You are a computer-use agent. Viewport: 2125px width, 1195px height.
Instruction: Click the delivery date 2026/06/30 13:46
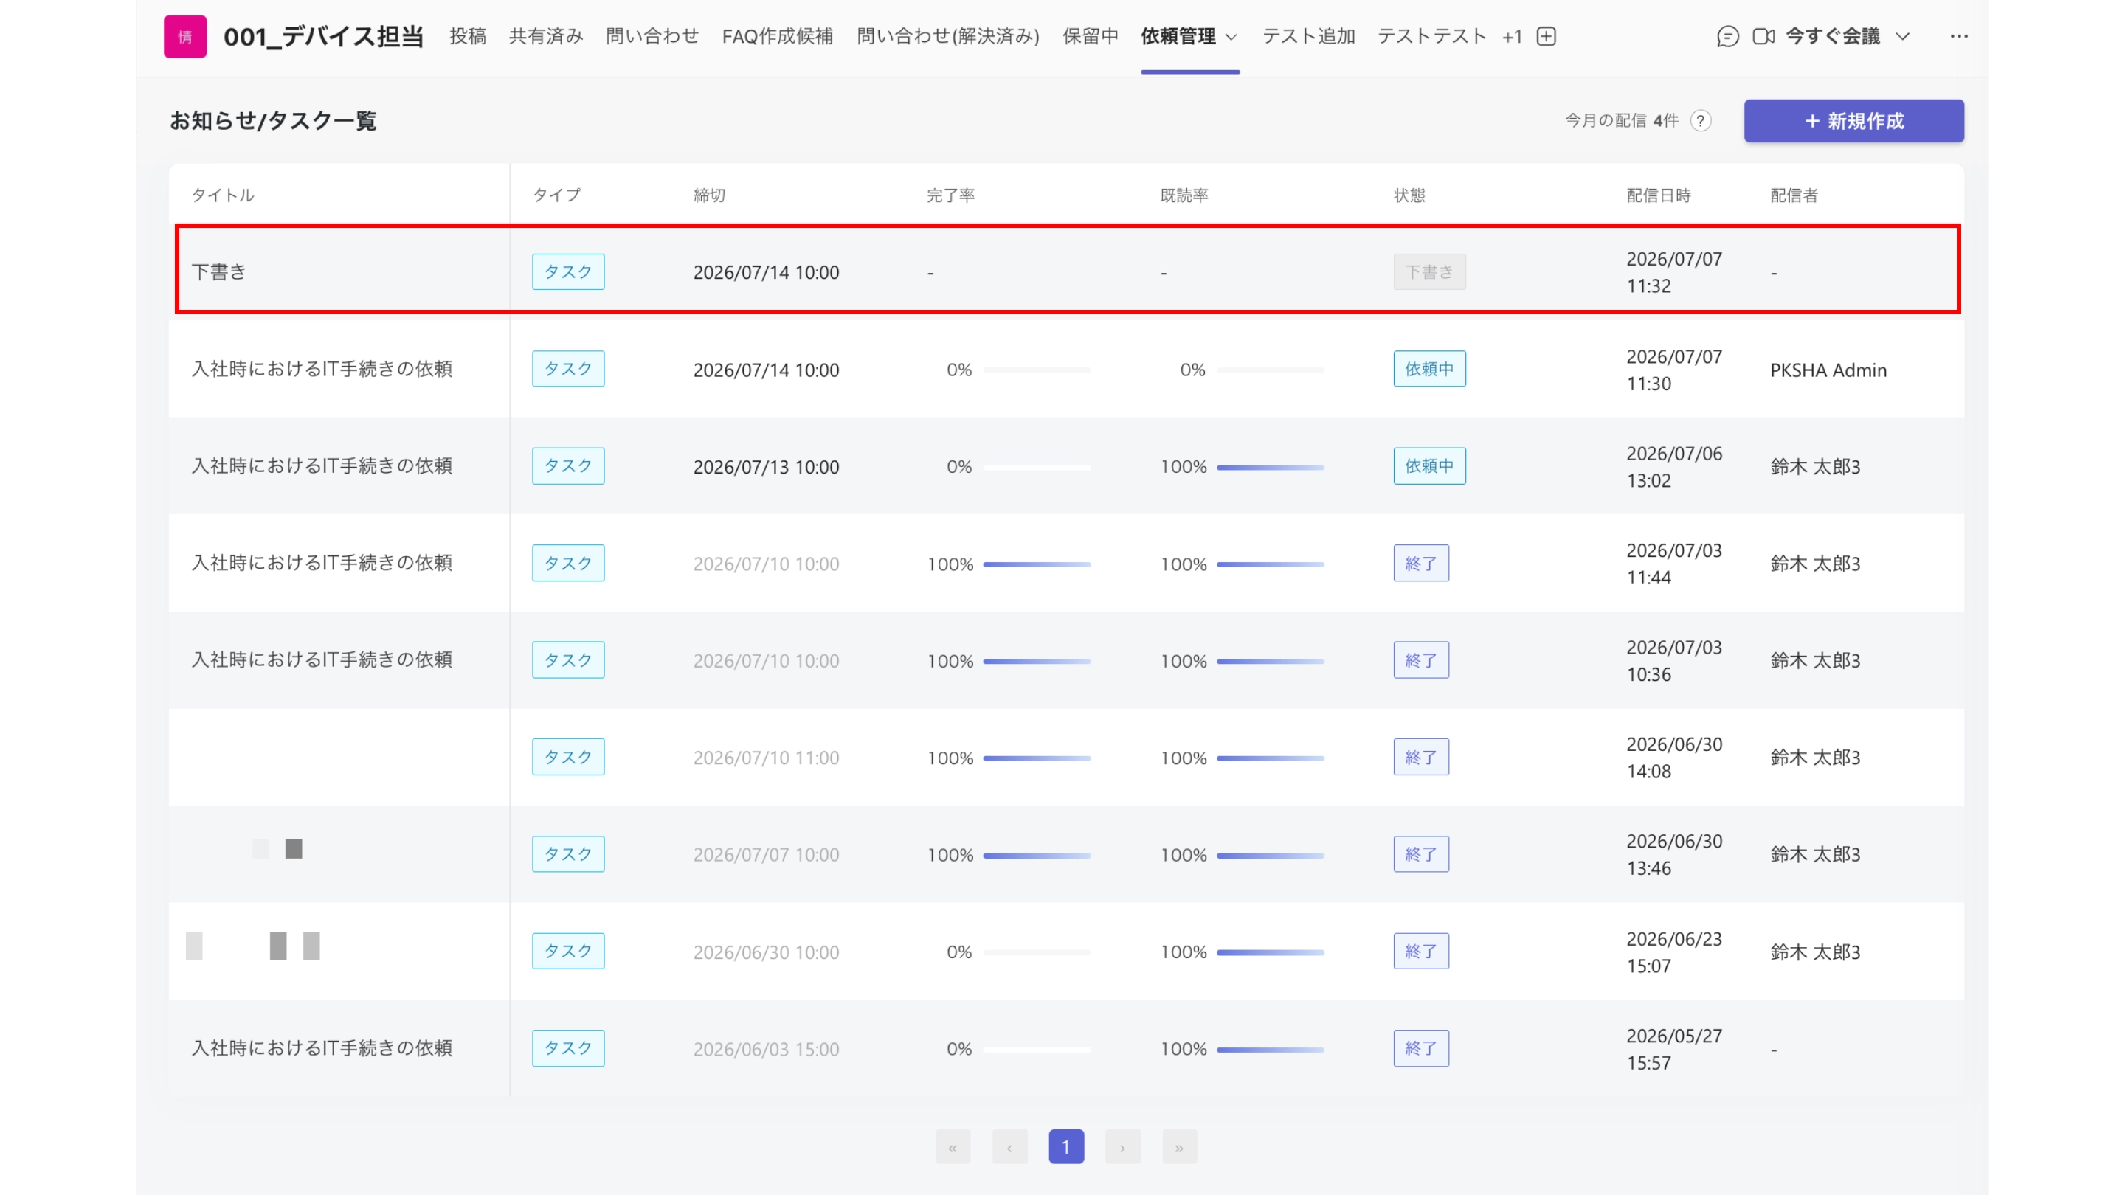[x=1673, y=855]
